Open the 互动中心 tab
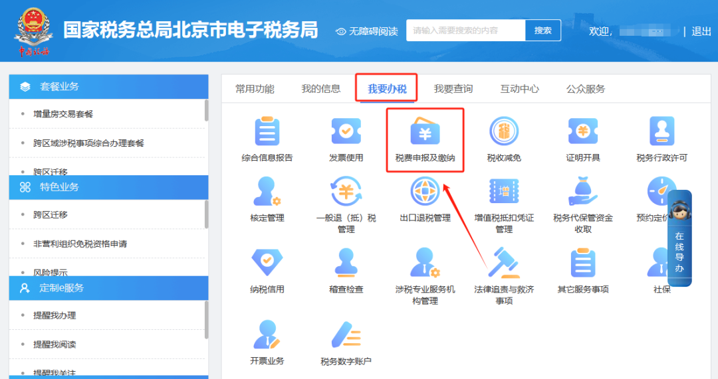Image resolution: width=718 pixels, height=379 pixels. 519,89
